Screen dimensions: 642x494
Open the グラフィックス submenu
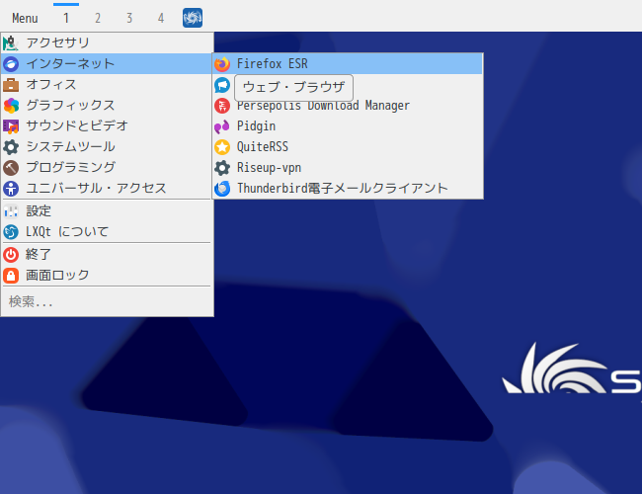[x=108, y=106]
